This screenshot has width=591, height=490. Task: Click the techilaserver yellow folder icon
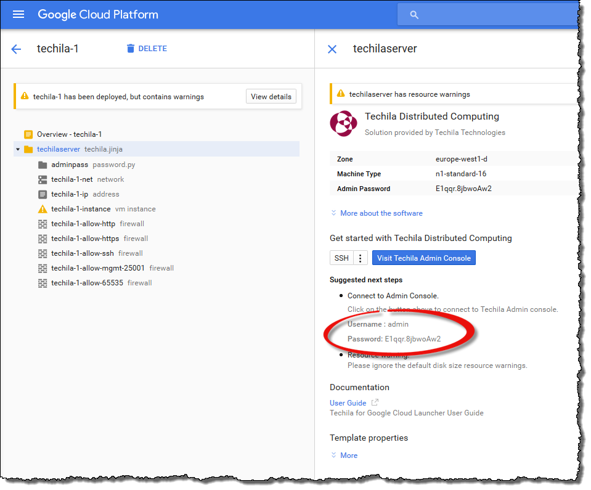click(28, 149)
